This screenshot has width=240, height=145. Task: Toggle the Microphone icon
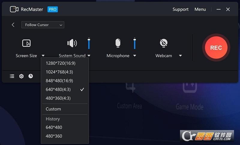click(118, 43)
